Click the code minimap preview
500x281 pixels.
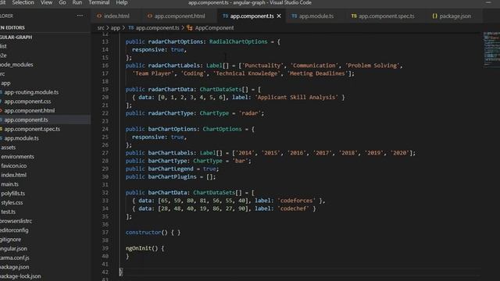(491, 48)
